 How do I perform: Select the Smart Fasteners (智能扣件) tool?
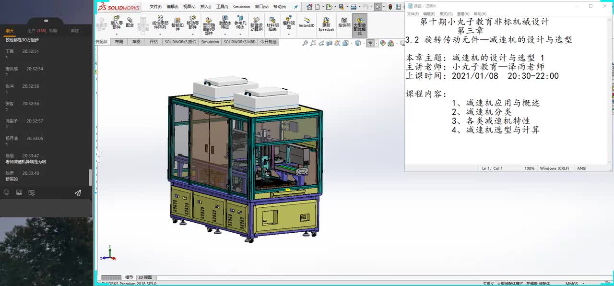[177, 24]
